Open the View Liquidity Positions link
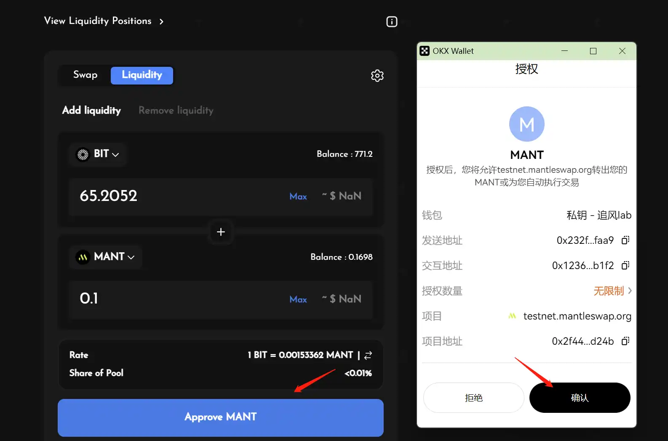Image resolution: width=668 pixels, height=441 pixels. point(98,21)
